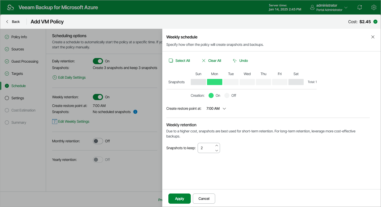
Task: Tick the Select All checkbox
Action: (x=171, y=61)
